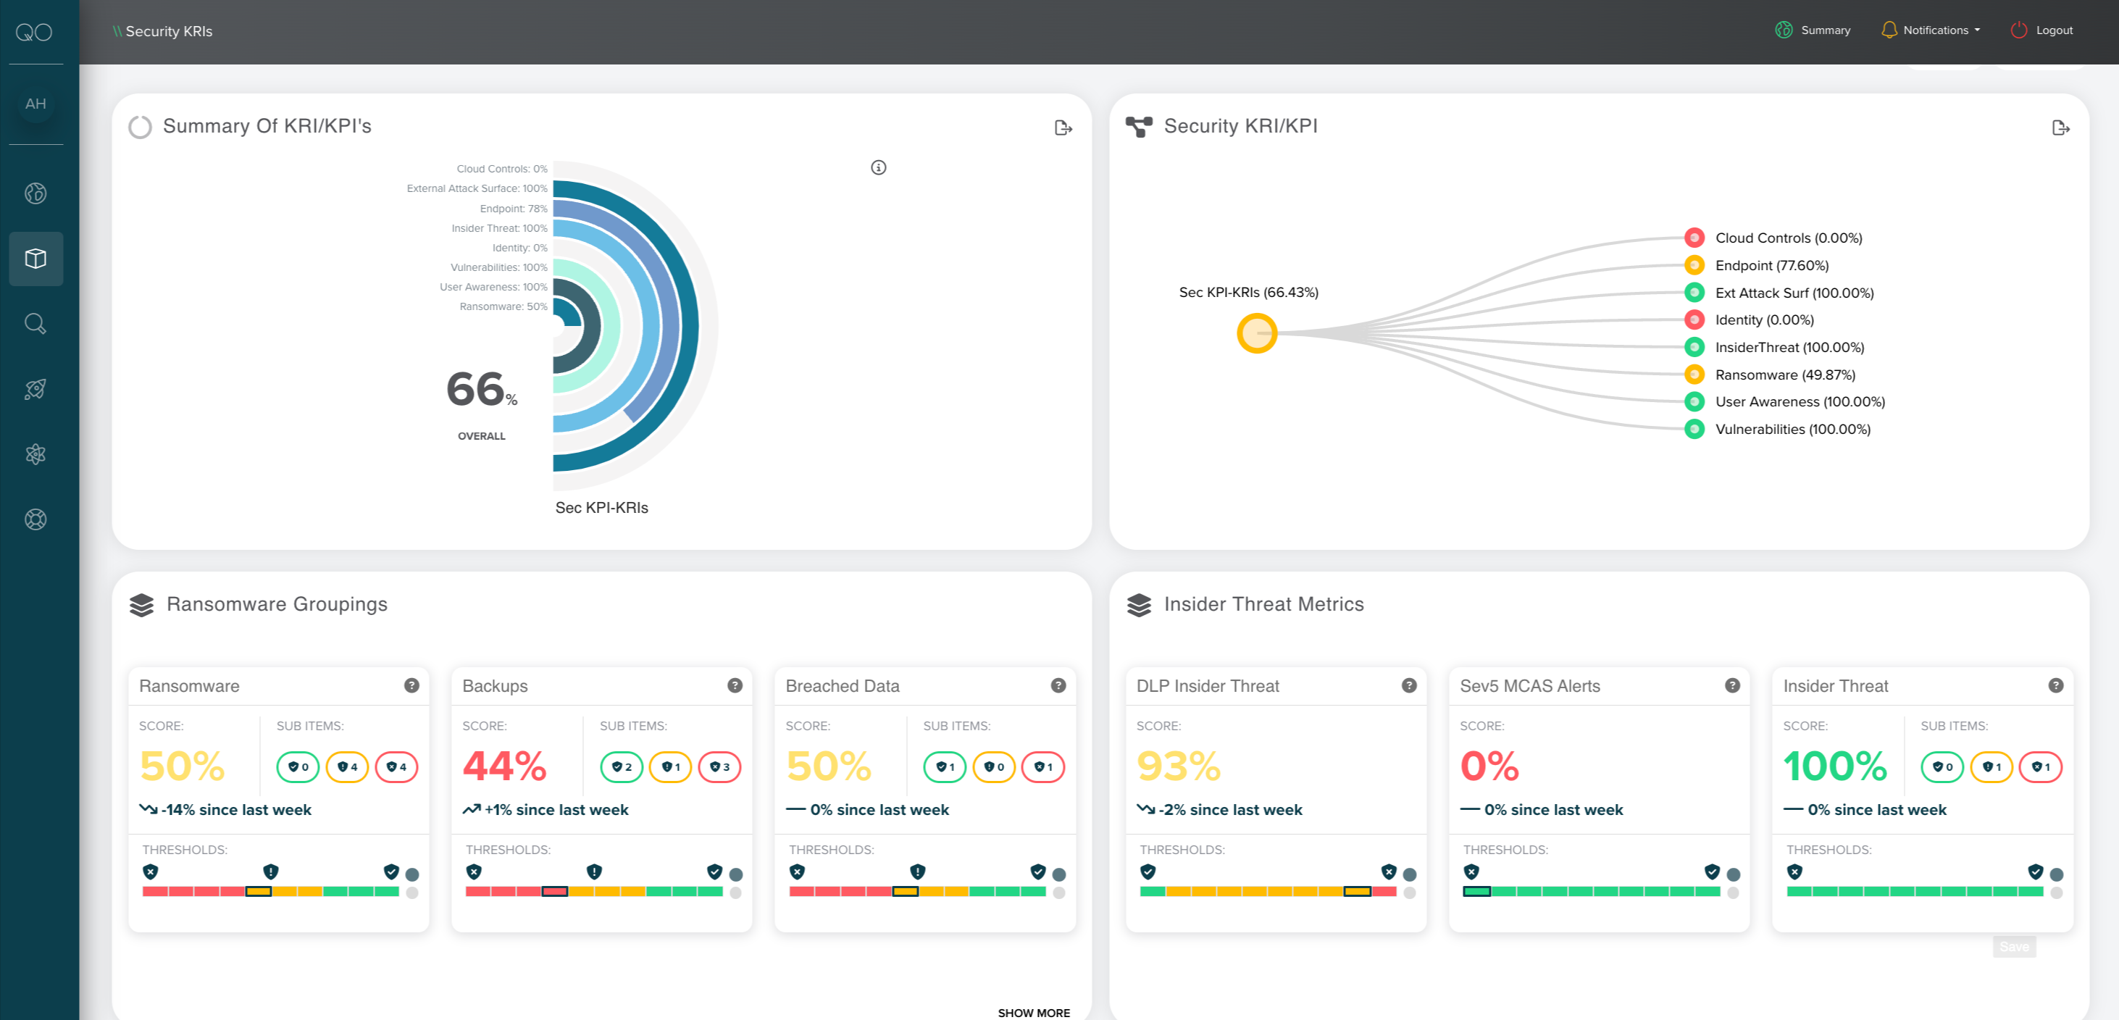Toggle the Endpoint node circle
The width and height of the screenshot is (2119, 1020).
coord(1694,265)
